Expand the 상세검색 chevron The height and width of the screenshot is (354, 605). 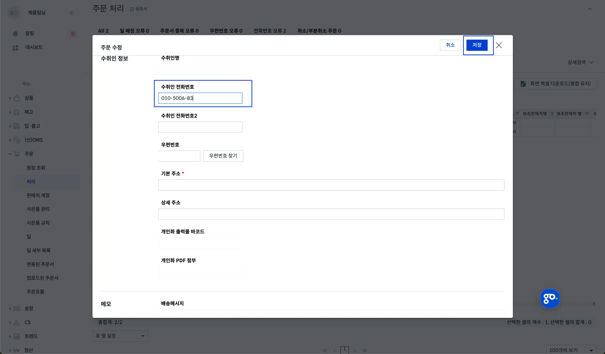[x=591, y=62]
